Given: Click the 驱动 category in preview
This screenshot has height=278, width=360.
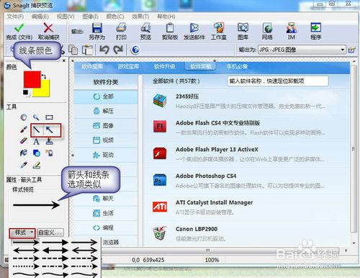Looking at the screenshot, I should click(106, 155).
